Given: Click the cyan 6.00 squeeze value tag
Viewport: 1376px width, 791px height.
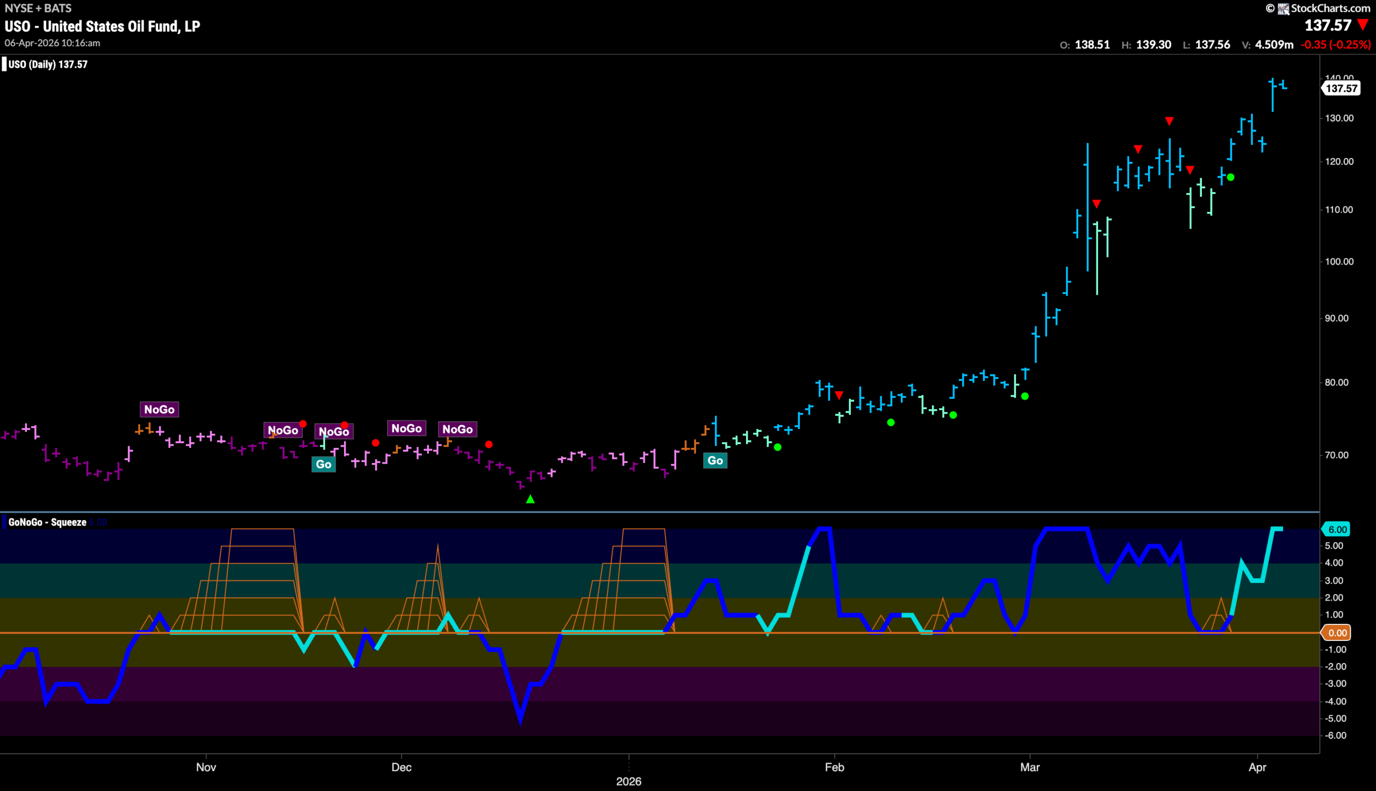Looking at the screenshot, I should [1337, 529].
